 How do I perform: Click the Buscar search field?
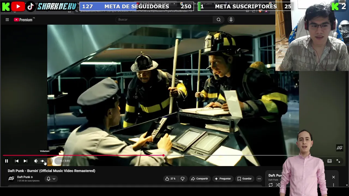pos(164,20)
